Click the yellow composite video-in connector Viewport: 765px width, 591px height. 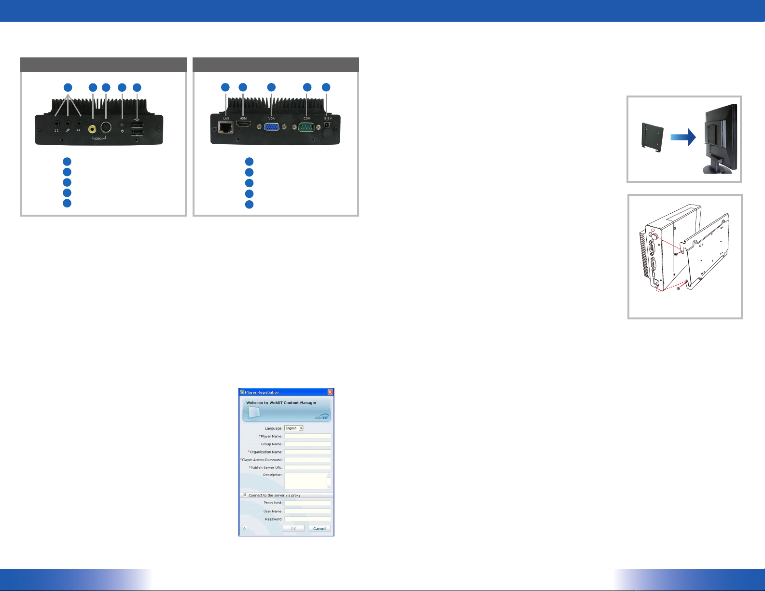click(92, 129)
